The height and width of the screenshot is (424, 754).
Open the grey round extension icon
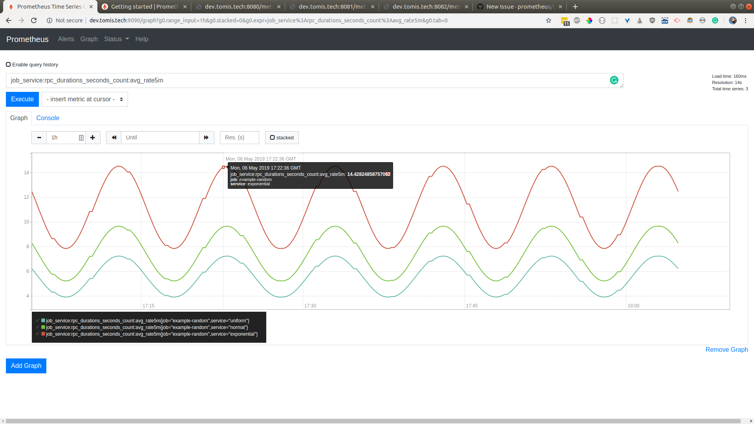click(x=703, y=20)
